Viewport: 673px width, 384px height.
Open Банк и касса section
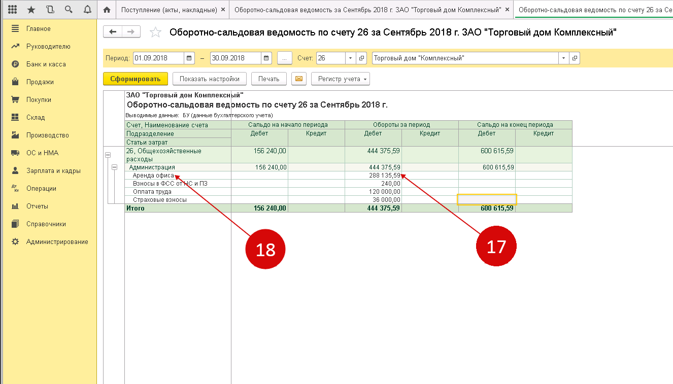coord(46,64)
